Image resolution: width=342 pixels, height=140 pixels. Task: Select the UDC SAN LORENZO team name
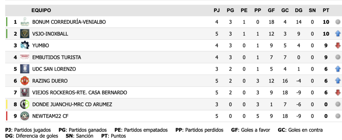pos(54,69)
